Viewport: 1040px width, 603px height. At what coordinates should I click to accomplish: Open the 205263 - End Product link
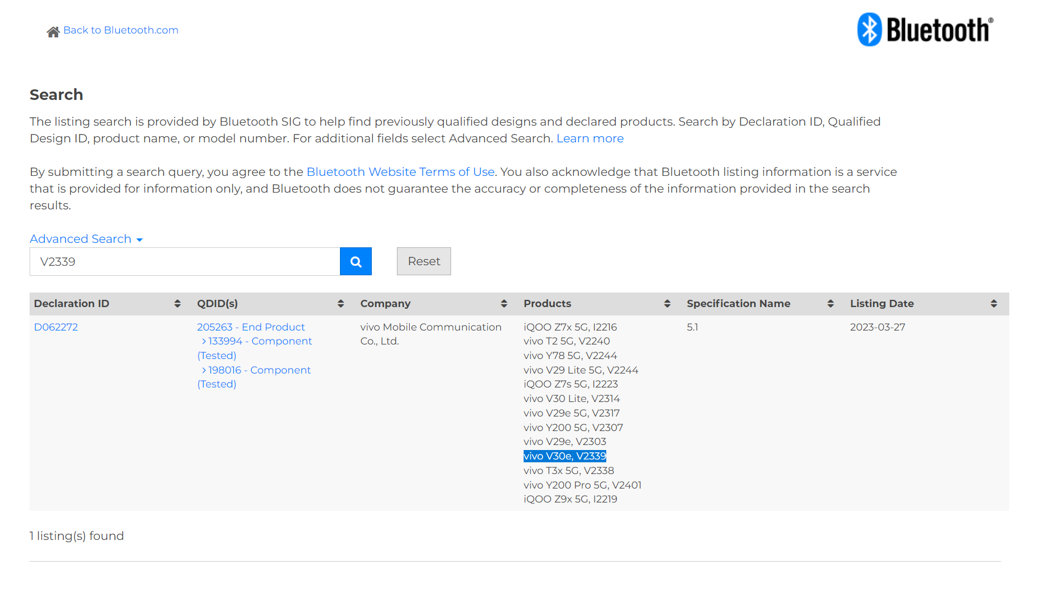(x=251, y=327)
